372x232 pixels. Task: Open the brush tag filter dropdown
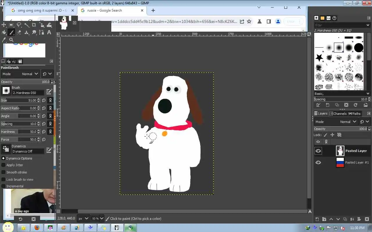click(x=368, y=25)
